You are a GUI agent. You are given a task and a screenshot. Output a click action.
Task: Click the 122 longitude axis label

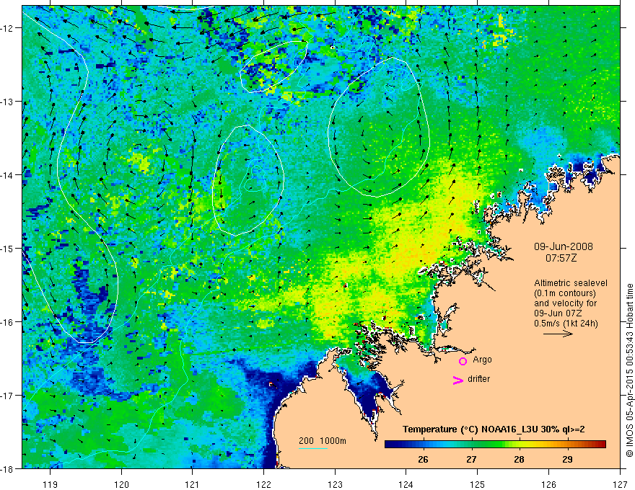click(x=263, y=484)
